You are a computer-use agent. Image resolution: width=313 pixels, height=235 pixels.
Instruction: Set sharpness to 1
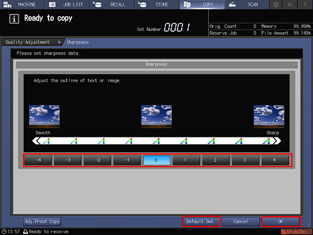[x=186, y=160]
